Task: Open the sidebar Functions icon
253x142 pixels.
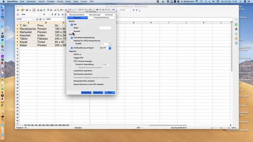Action: [x=236, y=43]
